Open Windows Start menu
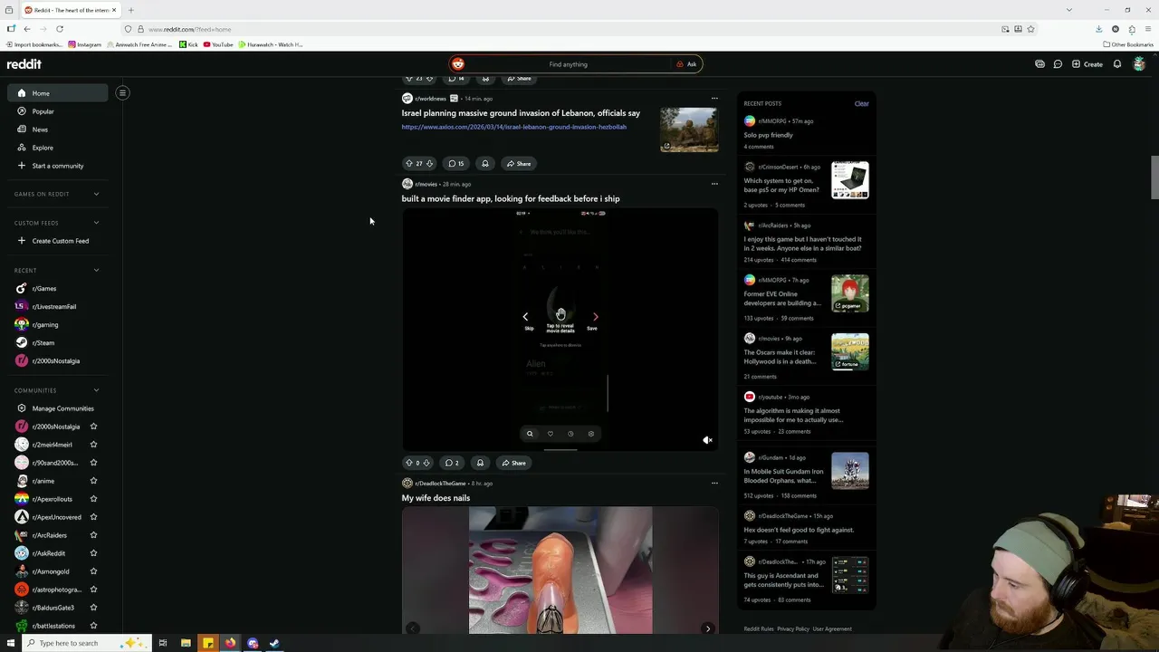1159x652 pixels. click(x=11, y=643)
